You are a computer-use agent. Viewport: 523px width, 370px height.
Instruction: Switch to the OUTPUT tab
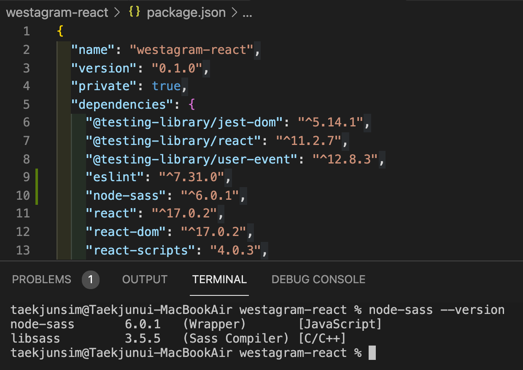(145, 279)
